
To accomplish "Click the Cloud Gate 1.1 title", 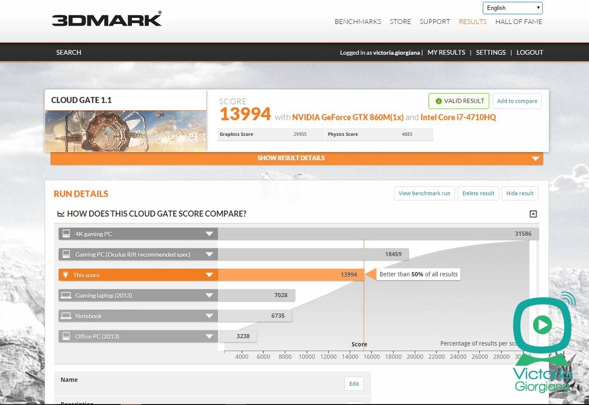I will [82, 100].
